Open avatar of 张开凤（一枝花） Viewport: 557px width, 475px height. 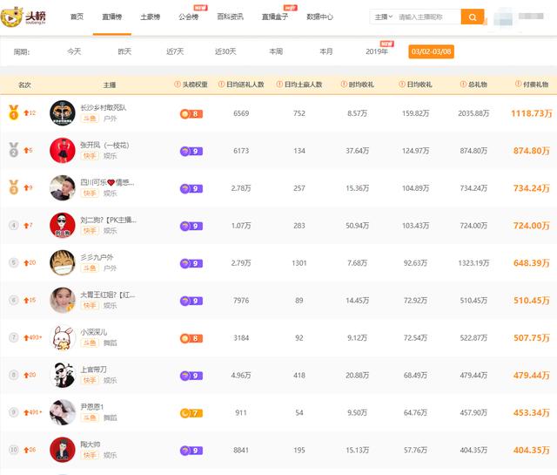(x=62, y=151)
